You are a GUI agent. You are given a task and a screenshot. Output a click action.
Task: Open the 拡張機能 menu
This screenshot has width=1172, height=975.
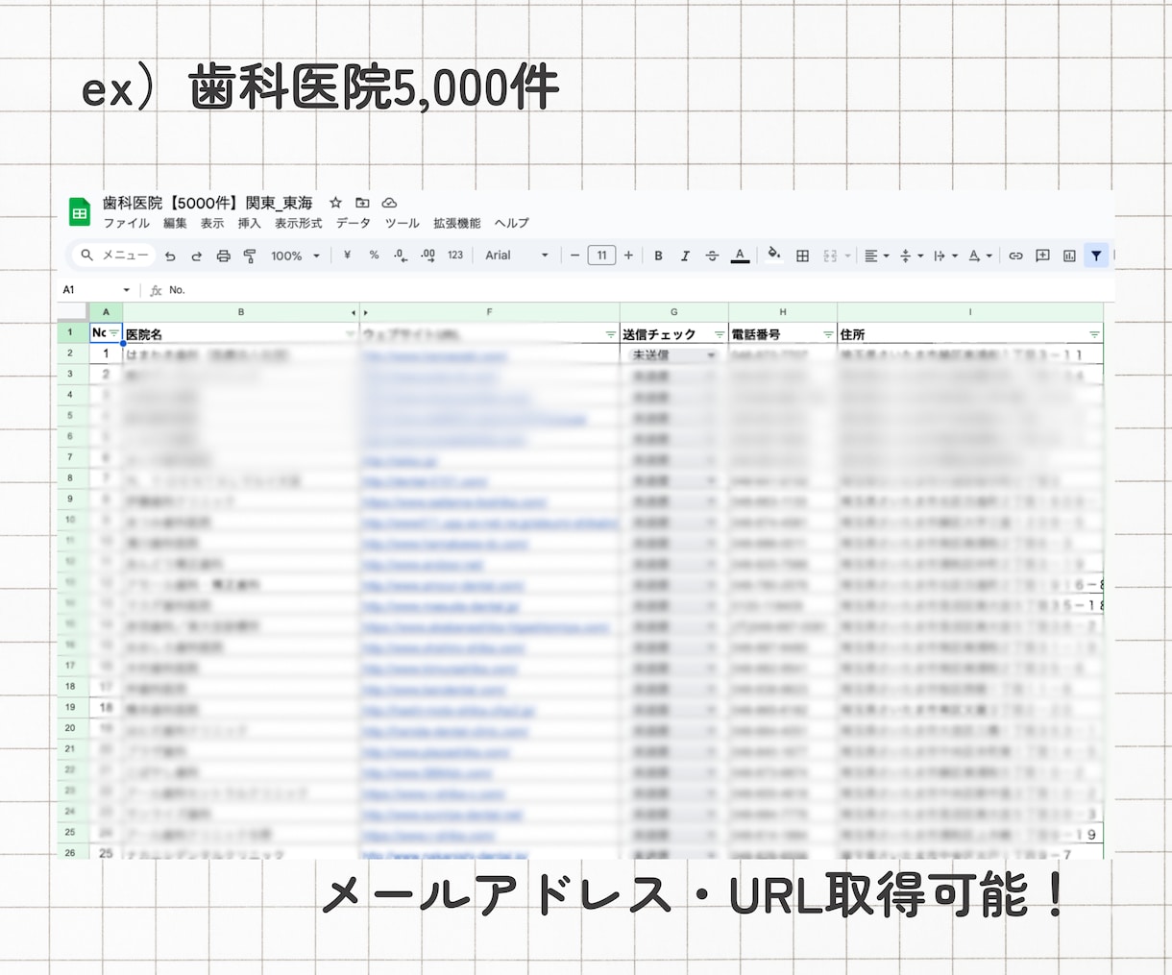click(456, 223)
